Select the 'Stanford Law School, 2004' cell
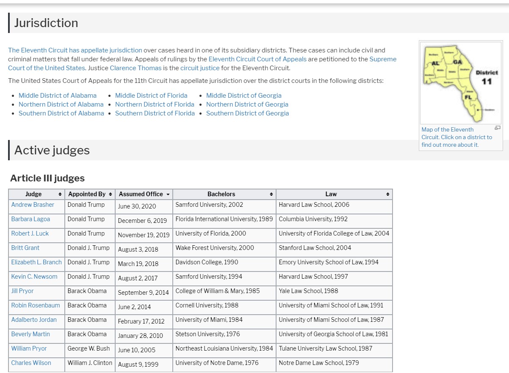This screenshot has width=509, height=373. tap(335, 250)
